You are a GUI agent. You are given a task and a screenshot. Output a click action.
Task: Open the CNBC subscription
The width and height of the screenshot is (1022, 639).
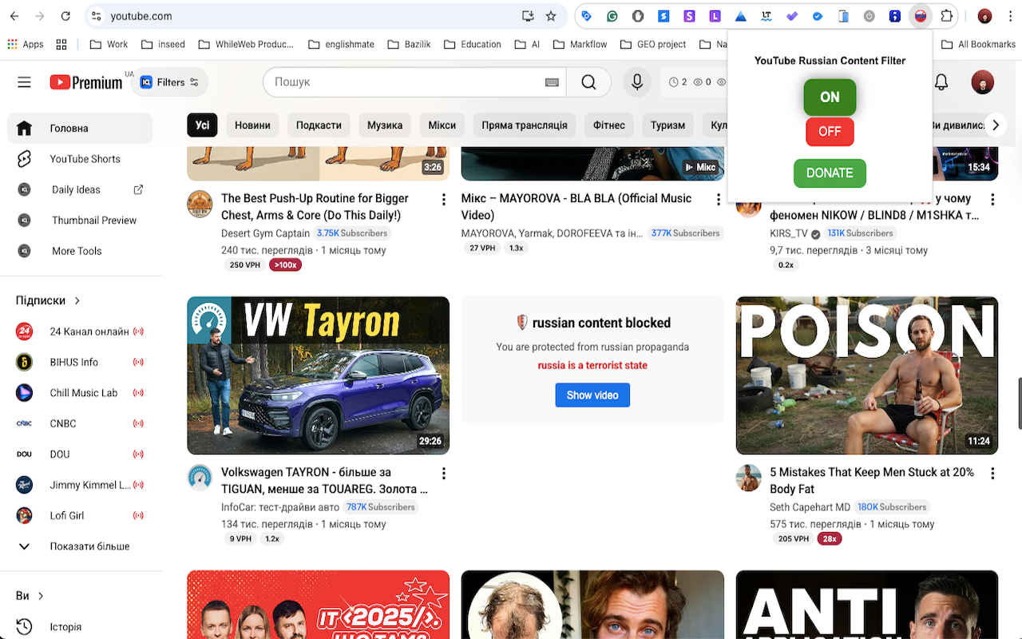pyautogui.click(x=80, y=423)
